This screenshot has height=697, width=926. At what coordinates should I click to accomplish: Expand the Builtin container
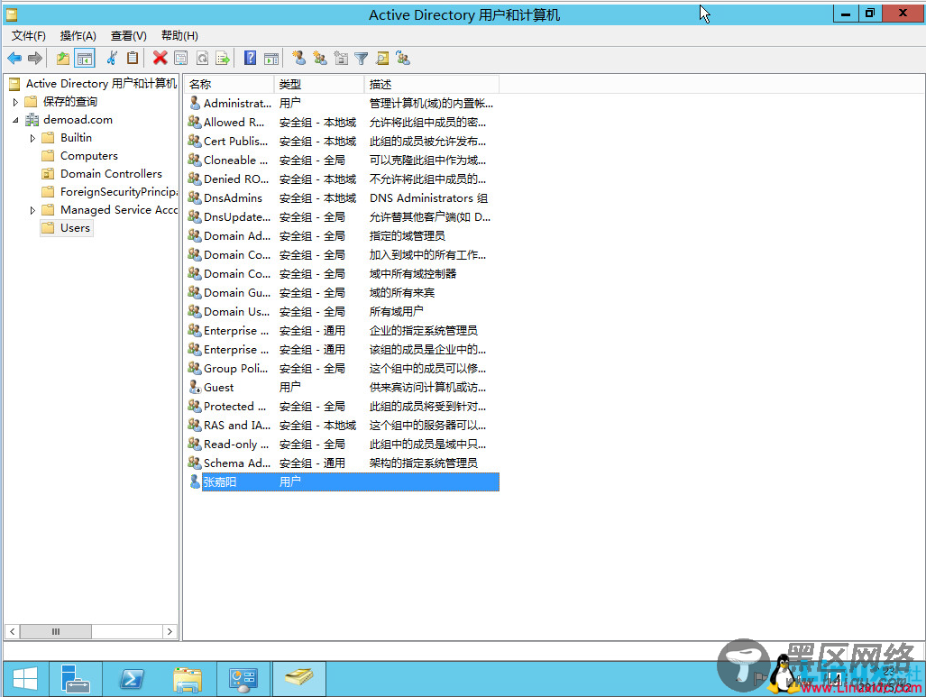tap(32, 138)
